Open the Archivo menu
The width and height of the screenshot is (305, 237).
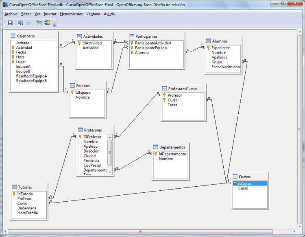[x=11, y=14]
